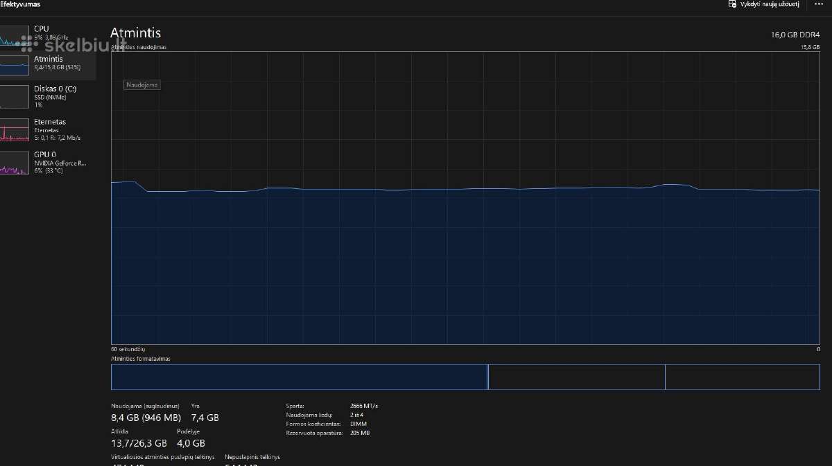Click the Vykdyti naują užduotį button
Screen dimensions: 832x466
(763, 4)
